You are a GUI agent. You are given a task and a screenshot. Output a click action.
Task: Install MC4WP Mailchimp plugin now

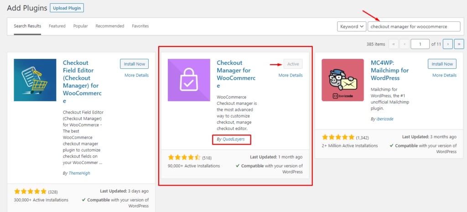[442, 64]
